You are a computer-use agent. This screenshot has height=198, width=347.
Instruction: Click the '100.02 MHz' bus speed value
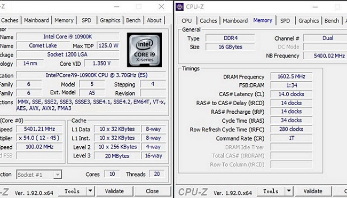40,147
